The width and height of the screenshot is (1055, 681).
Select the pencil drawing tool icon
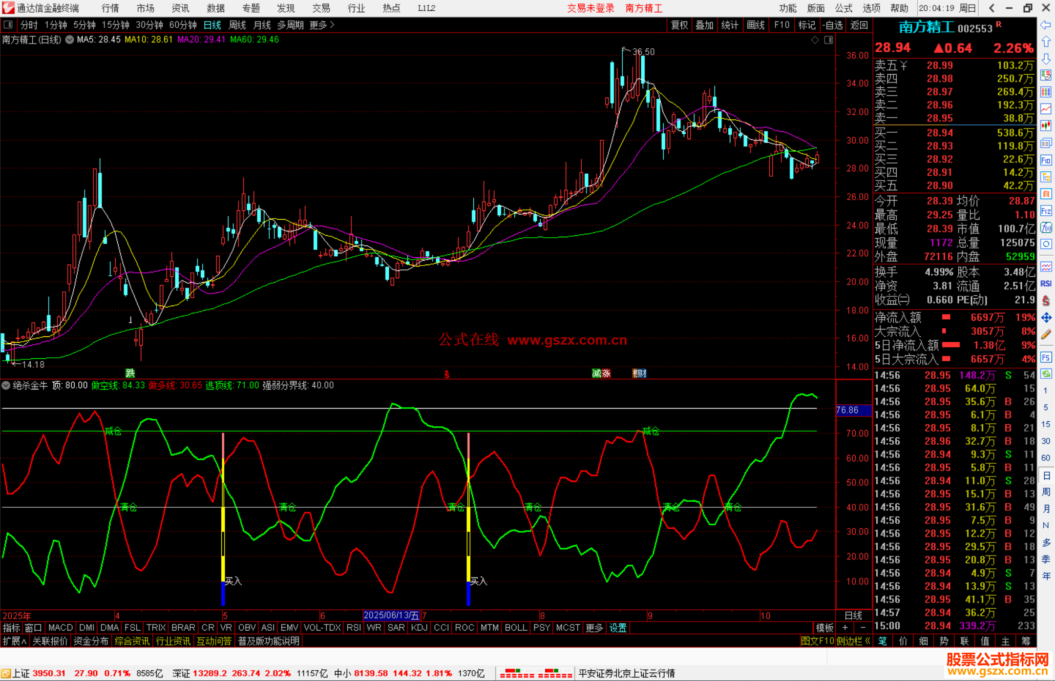coord(1046,334)
